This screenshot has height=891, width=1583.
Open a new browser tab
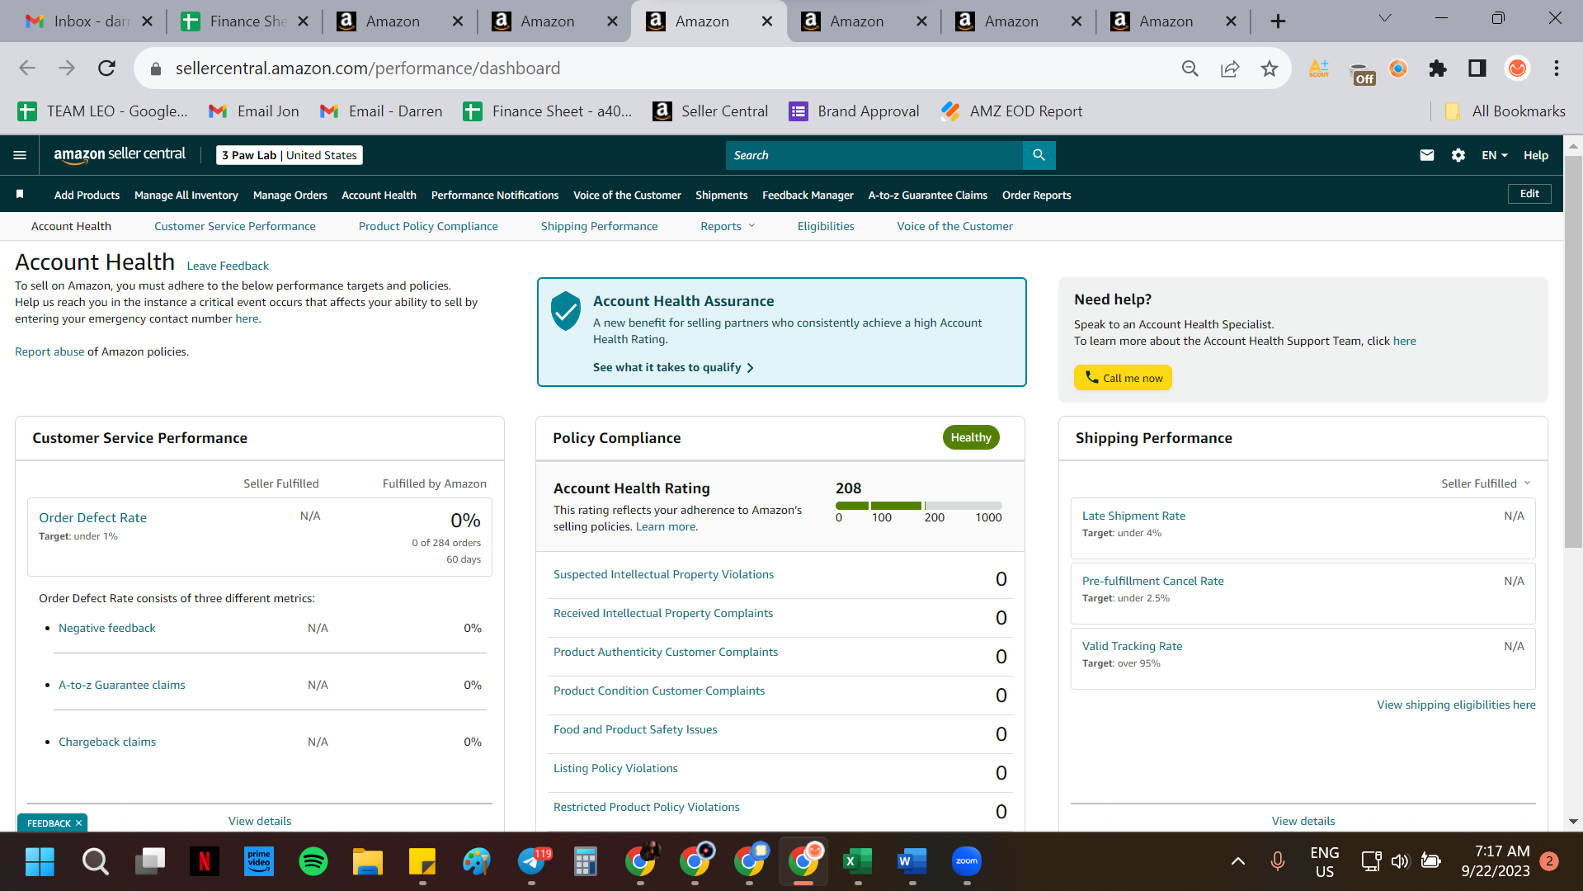coord(1278,21)
